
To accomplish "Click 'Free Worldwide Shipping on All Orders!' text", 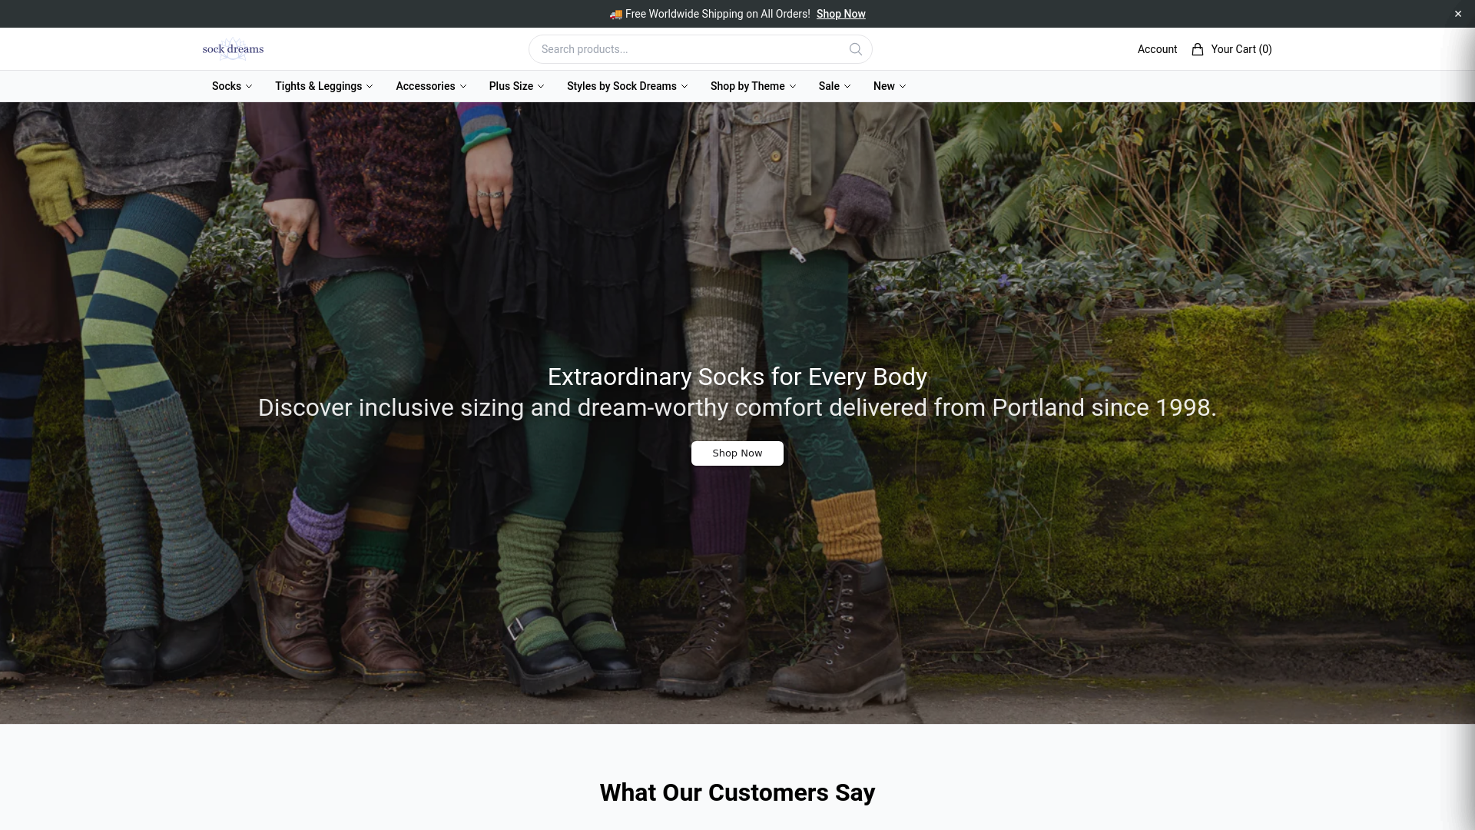I will [x=718, y=14].
